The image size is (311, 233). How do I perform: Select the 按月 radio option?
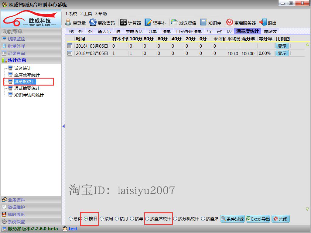click(121, 219)
